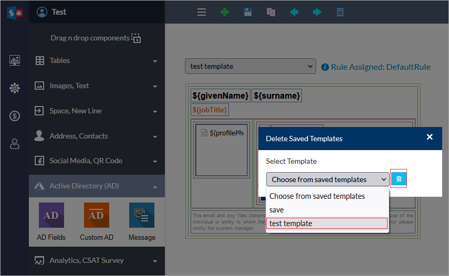This screenshot has height=276, width=449.
Task: Expand the Tables section
Action: click(x=97, y=61)
